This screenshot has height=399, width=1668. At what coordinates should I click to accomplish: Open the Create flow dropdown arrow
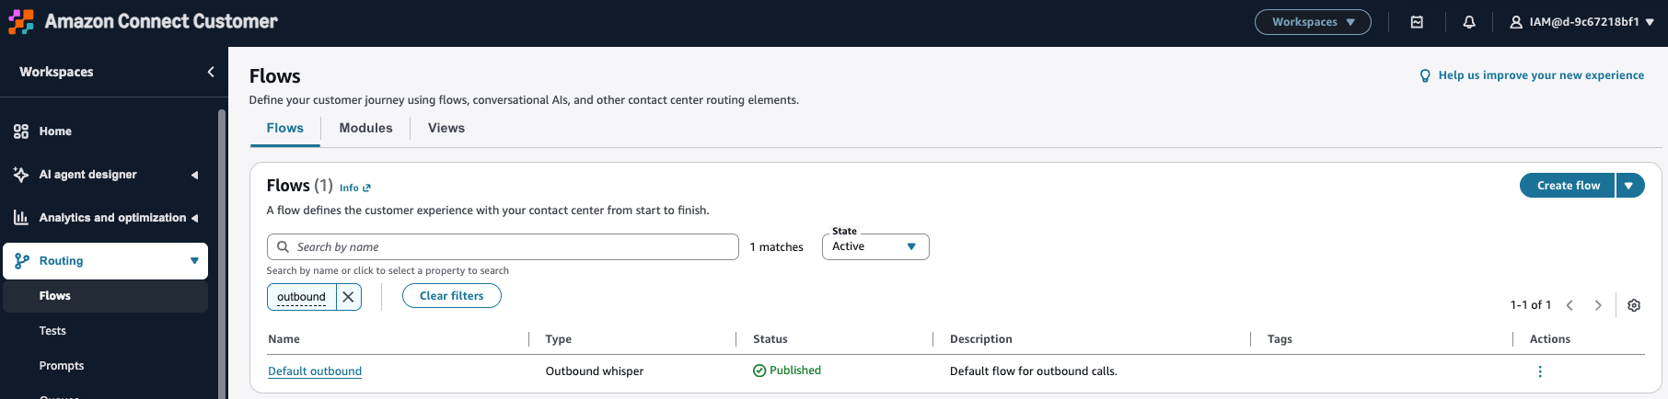click(1629, 186)
